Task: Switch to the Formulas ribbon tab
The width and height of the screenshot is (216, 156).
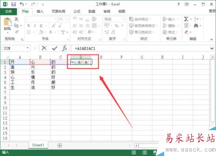Action: (77, 12)
